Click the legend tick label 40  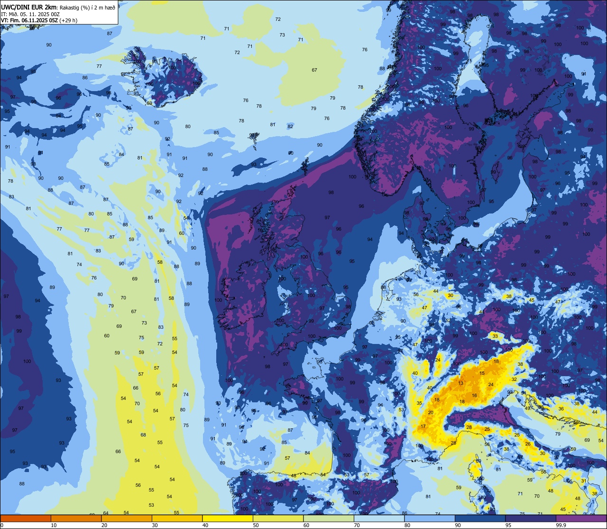coord(205,525)
